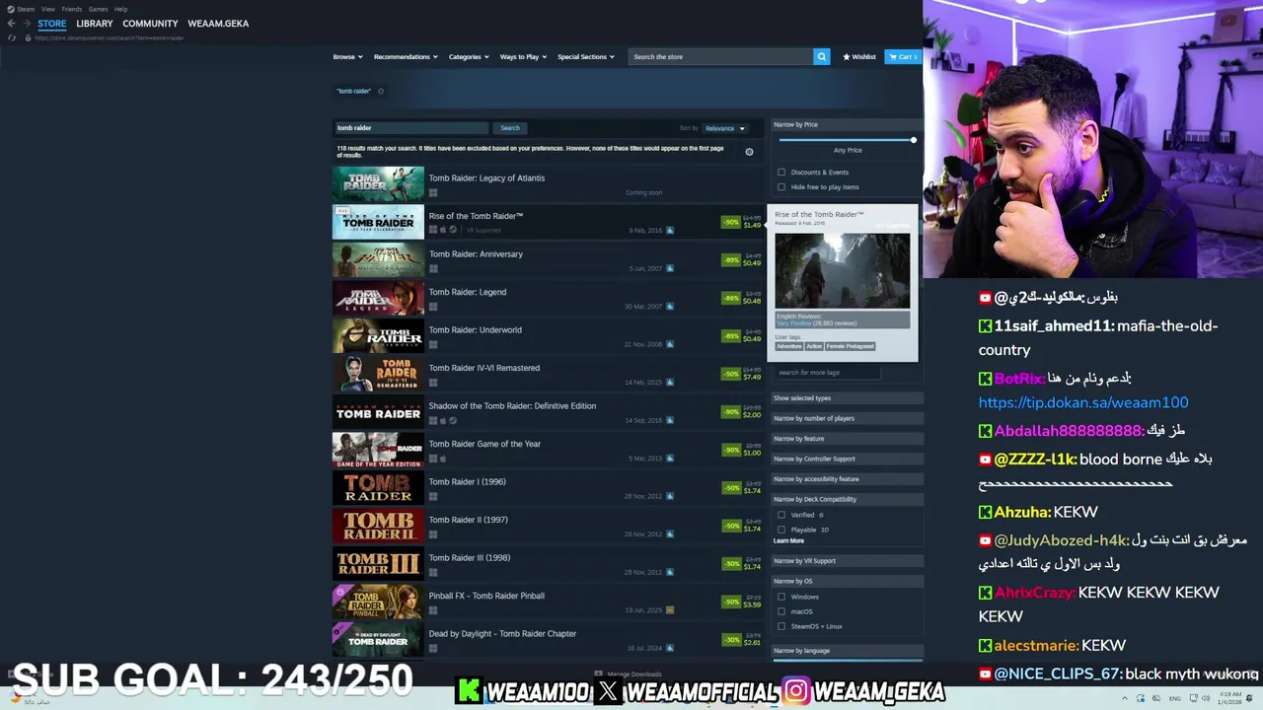
Task: Switch to the COMMUNITY tab
Action: pyautogui.click(x=150, y=24)
